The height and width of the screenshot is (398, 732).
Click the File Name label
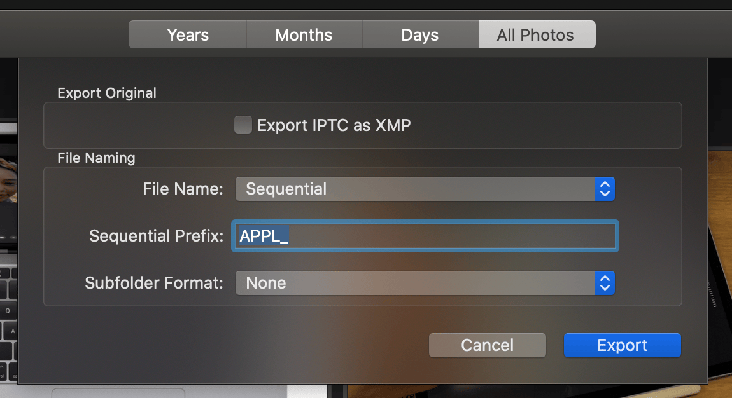[x=183, y=189]
